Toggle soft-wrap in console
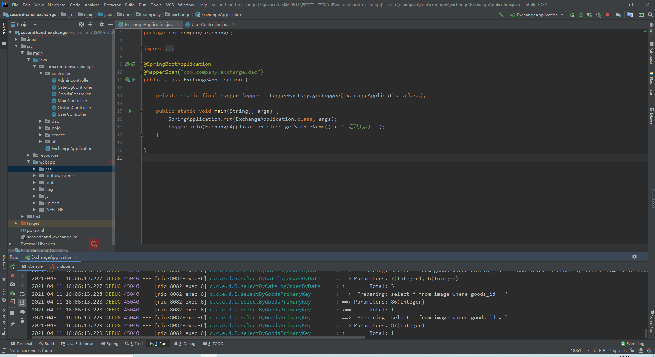 click(22, 294)
